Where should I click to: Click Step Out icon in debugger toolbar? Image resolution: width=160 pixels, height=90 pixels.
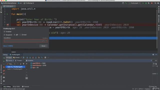coord(36,57)
